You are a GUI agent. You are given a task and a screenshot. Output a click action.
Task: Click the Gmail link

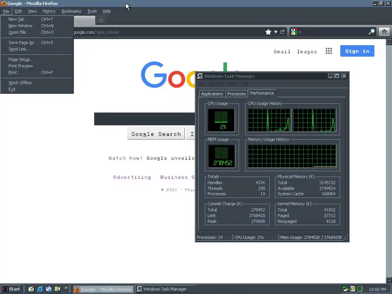coord(282,52)
